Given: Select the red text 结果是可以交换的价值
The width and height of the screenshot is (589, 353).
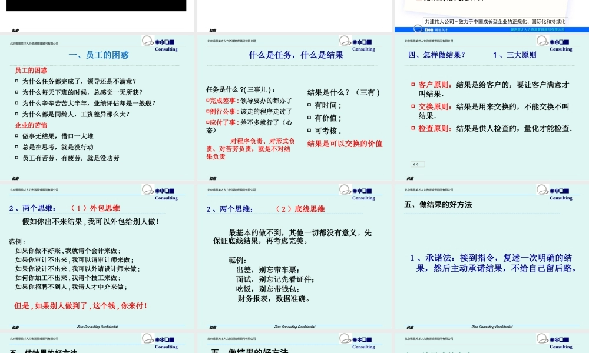Looking at the screenshot, I should tap(345, 144).
